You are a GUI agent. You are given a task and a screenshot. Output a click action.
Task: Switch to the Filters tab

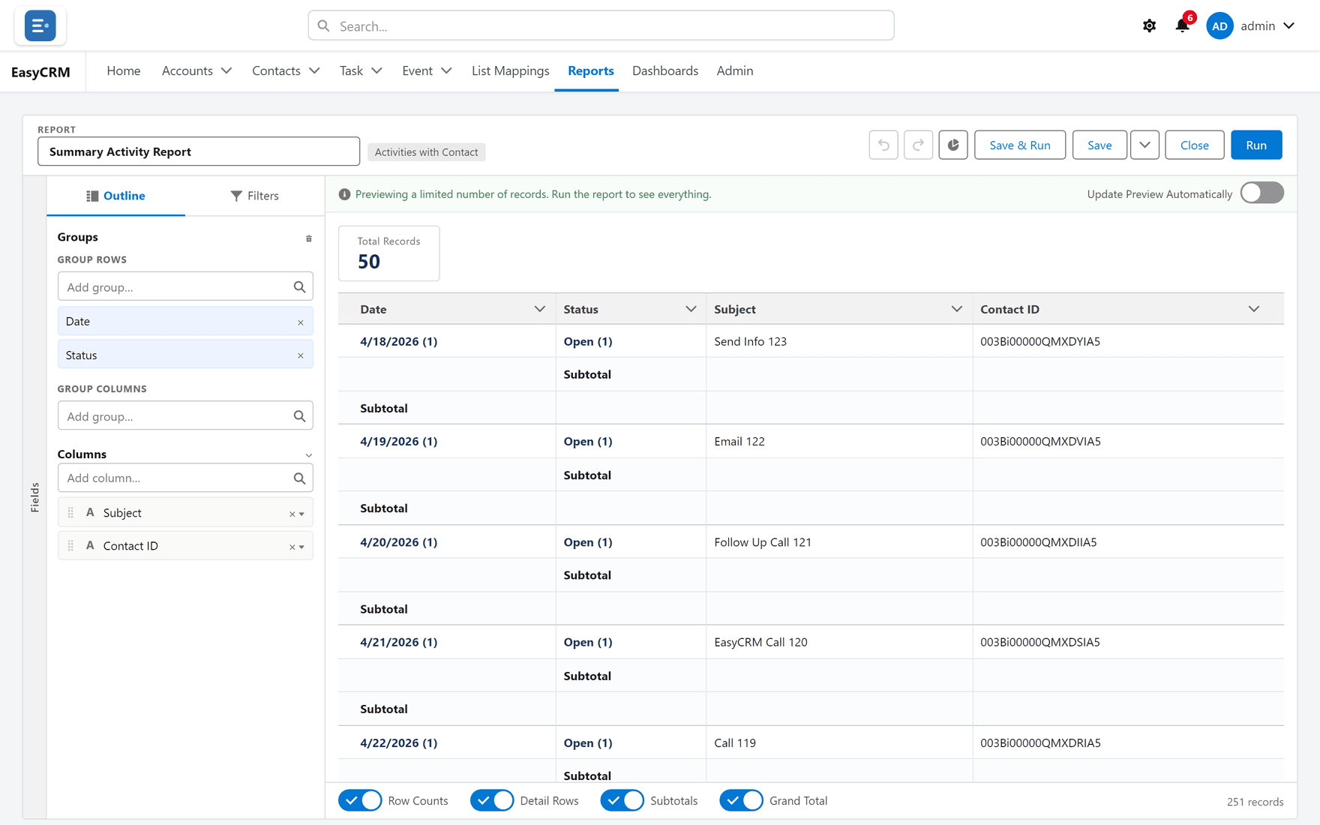tap(254, 196)
